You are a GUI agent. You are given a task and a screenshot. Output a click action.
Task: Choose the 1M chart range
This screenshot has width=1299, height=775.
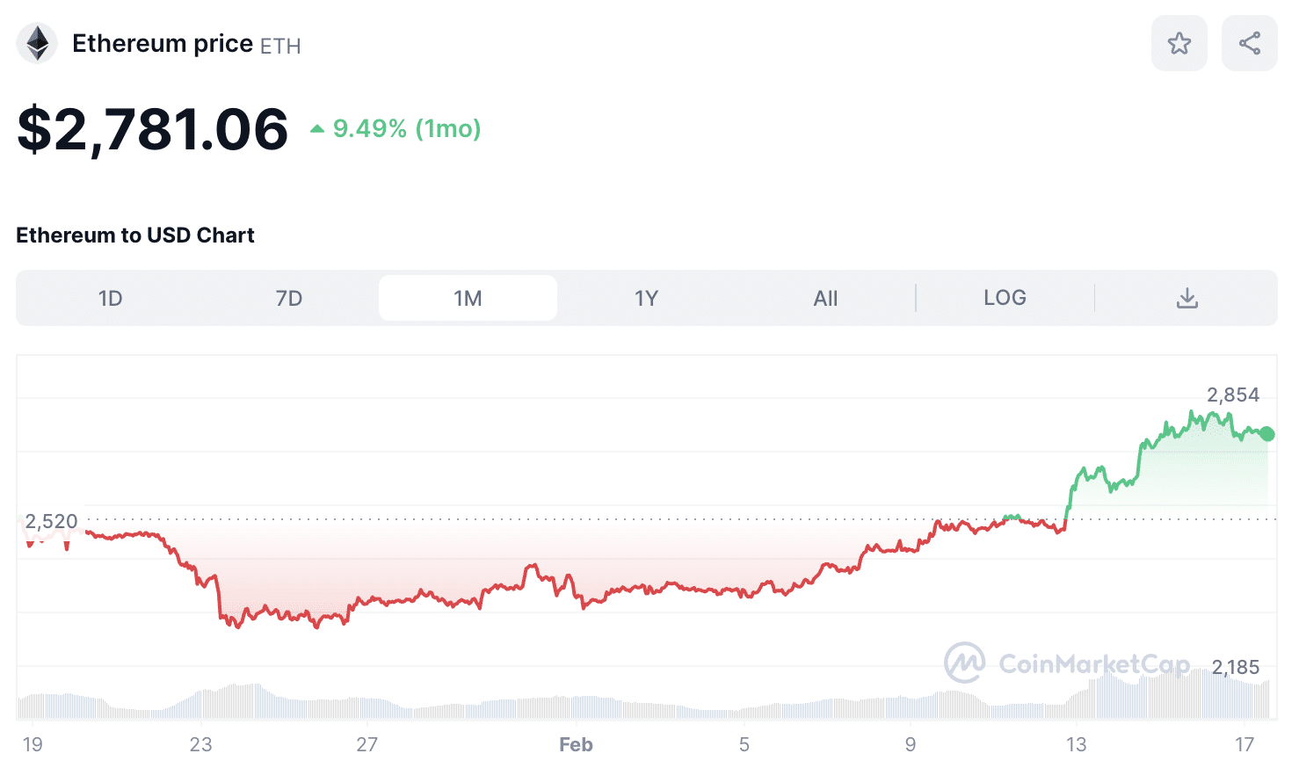point(468,299)
